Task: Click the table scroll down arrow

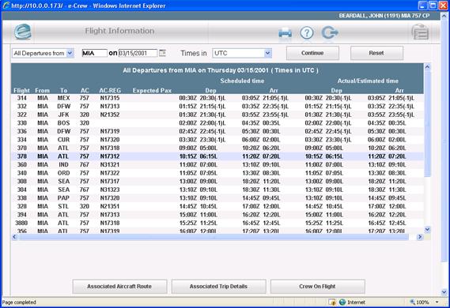Action: click(427, 229)
